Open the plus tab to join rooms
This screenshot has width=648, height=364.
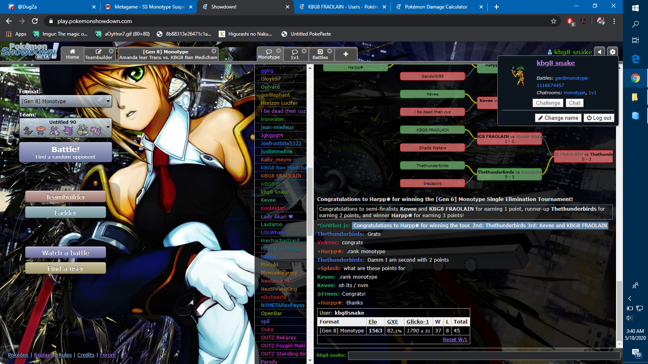pos(345,54)
